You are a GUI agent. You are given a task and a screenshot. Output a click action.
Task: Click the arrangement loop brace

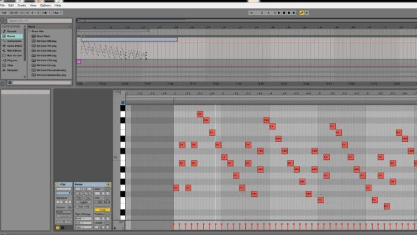pos(114,31)
